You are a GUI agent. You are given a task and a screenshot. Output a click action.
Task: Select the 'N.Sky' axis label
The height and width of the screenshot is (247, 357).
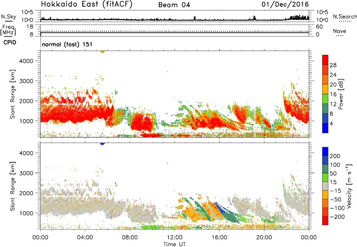point(8,16)
